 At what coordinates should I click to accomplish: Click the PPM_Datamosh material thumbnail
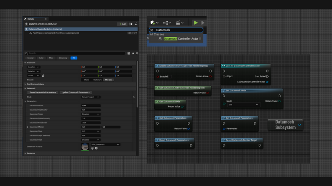pyautogui.click(x=85, y=147)
